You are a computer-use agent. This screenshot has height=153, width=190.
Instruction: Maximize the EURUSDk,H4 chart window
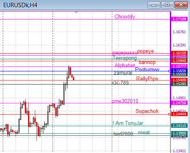(168, 5)
